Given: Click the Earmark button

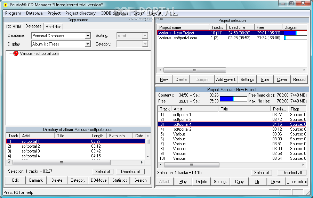Looking at the screenshot, I should click(36, 180).
